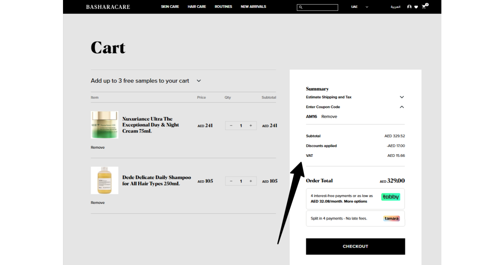This screenshot has width=504, height=265.
Task: Decrease quantity of Dede Delicate Shampoo
Action: pyautogui.click(x=231, y=181)
